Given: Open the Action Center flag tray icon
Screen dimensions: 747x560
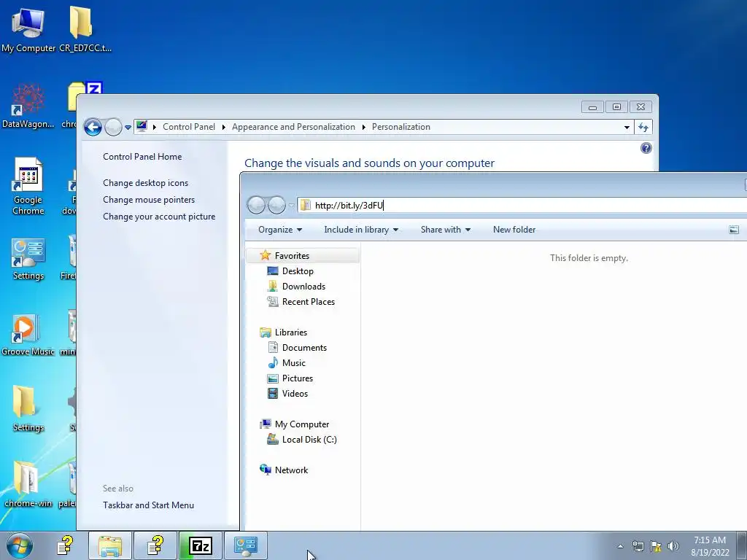Looking at the screenshot, I should pyautogui.click(x=656, y=546).
